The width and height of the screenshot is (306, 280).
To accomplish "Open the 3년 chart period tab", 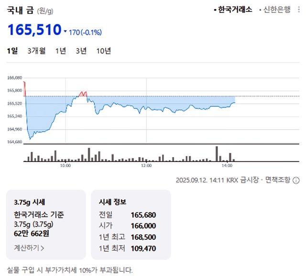I will click(81, 51).
